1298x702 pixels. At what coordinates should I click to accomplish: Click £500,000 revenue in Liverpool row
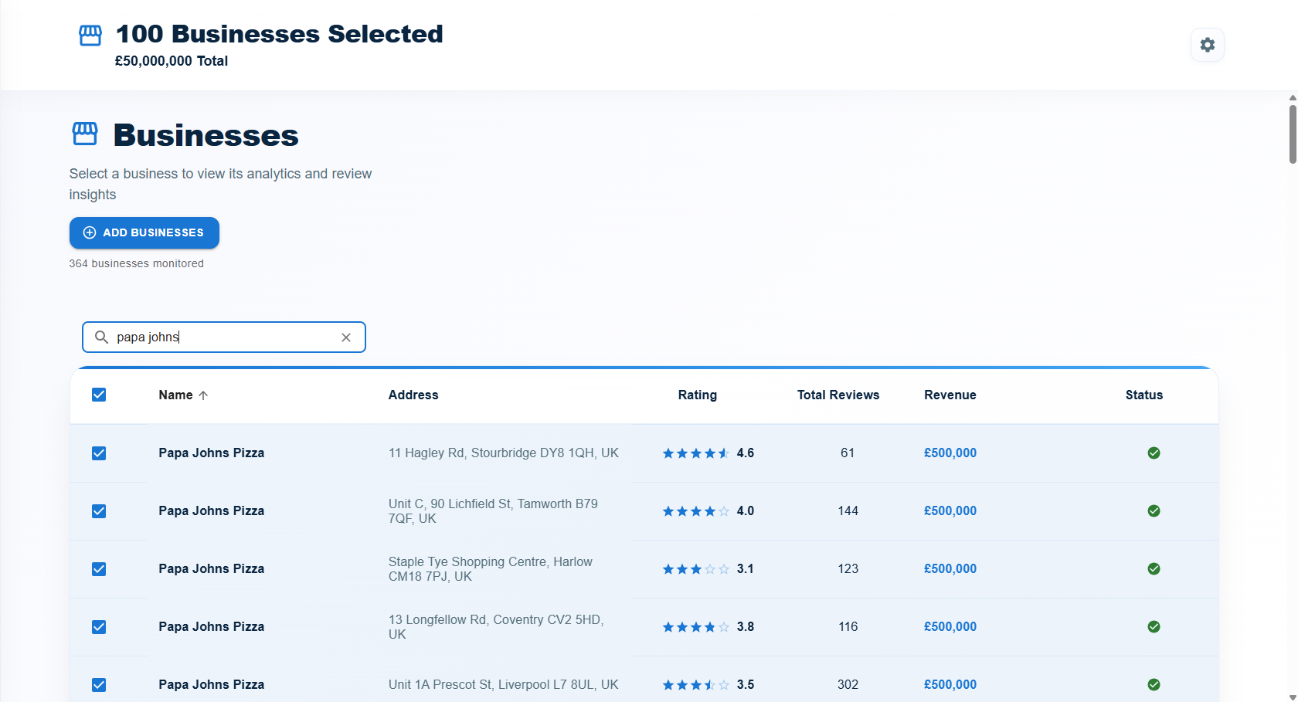(x=950, y=685)
